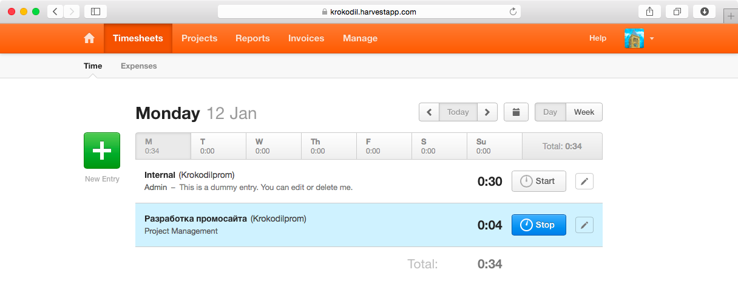Select Tuesday in the week bar

point(218,146)
